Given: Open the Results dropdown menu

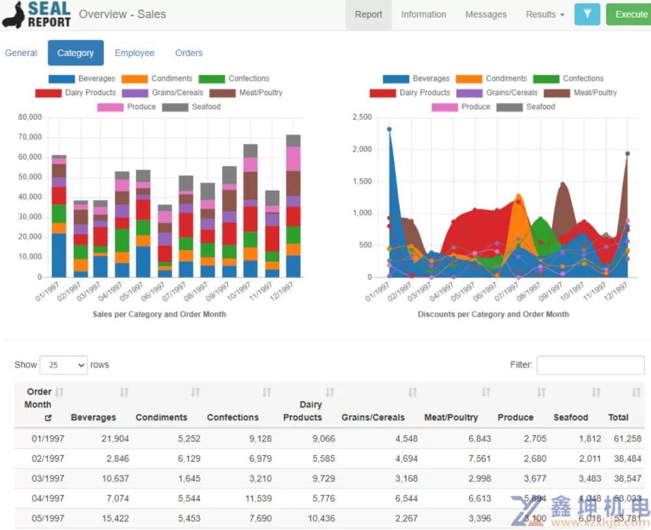Looking at the screenshot, I should [545, 14].
